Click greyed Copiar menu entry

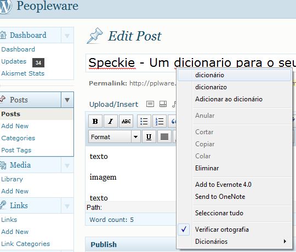pyautogui.click(x=234, y=144)
